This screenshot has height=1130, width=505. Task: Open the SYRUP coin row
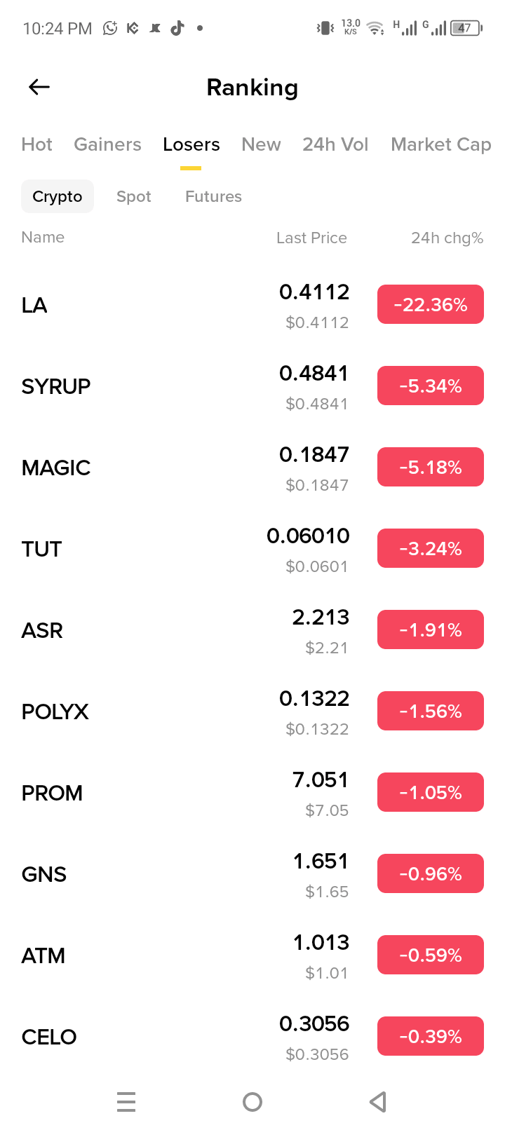252,386
